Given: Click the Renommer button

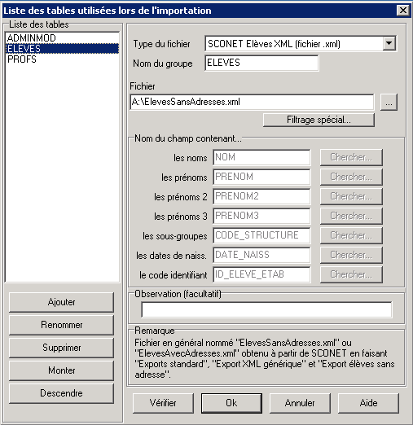Looking at the screenshot, I should pyautogui.click(x=61, y=325).
